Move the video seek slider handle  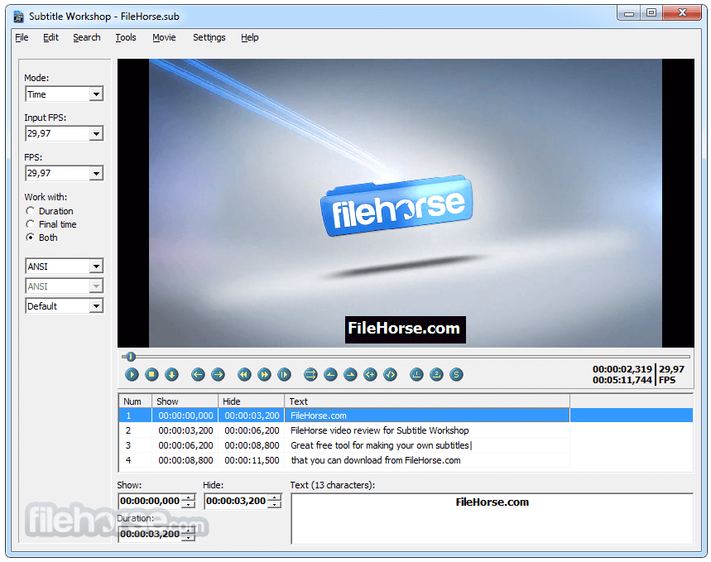[131, 357]
